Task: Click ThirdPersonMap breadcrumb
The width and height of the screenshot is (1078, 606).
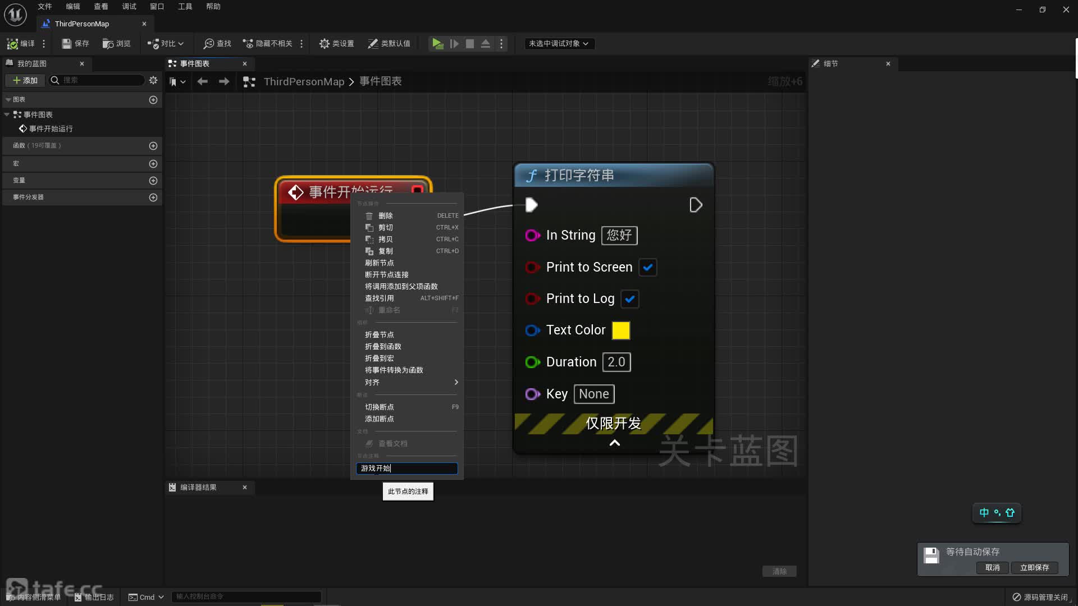Action: 304,81
